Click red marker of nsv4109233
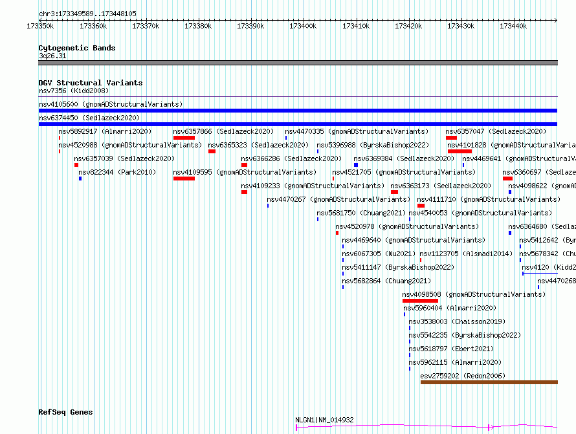 244,192
